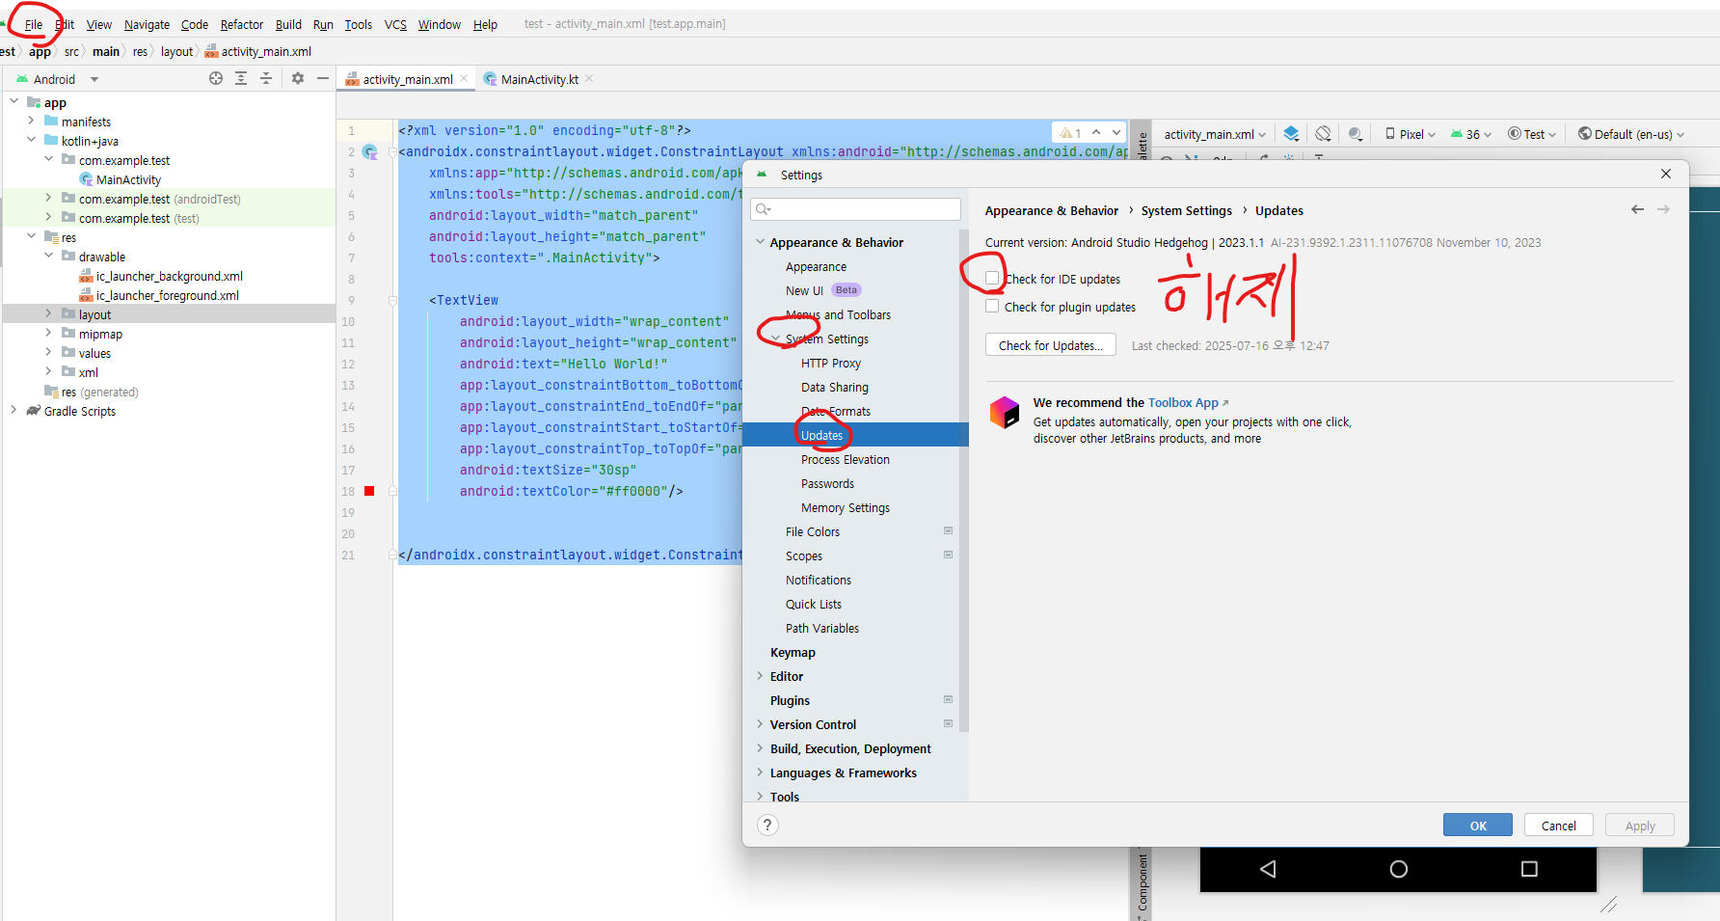Click Expand All icon in project panel
Image resolution: width=1720 pixels, height=921 pixels.
point(241,78)
